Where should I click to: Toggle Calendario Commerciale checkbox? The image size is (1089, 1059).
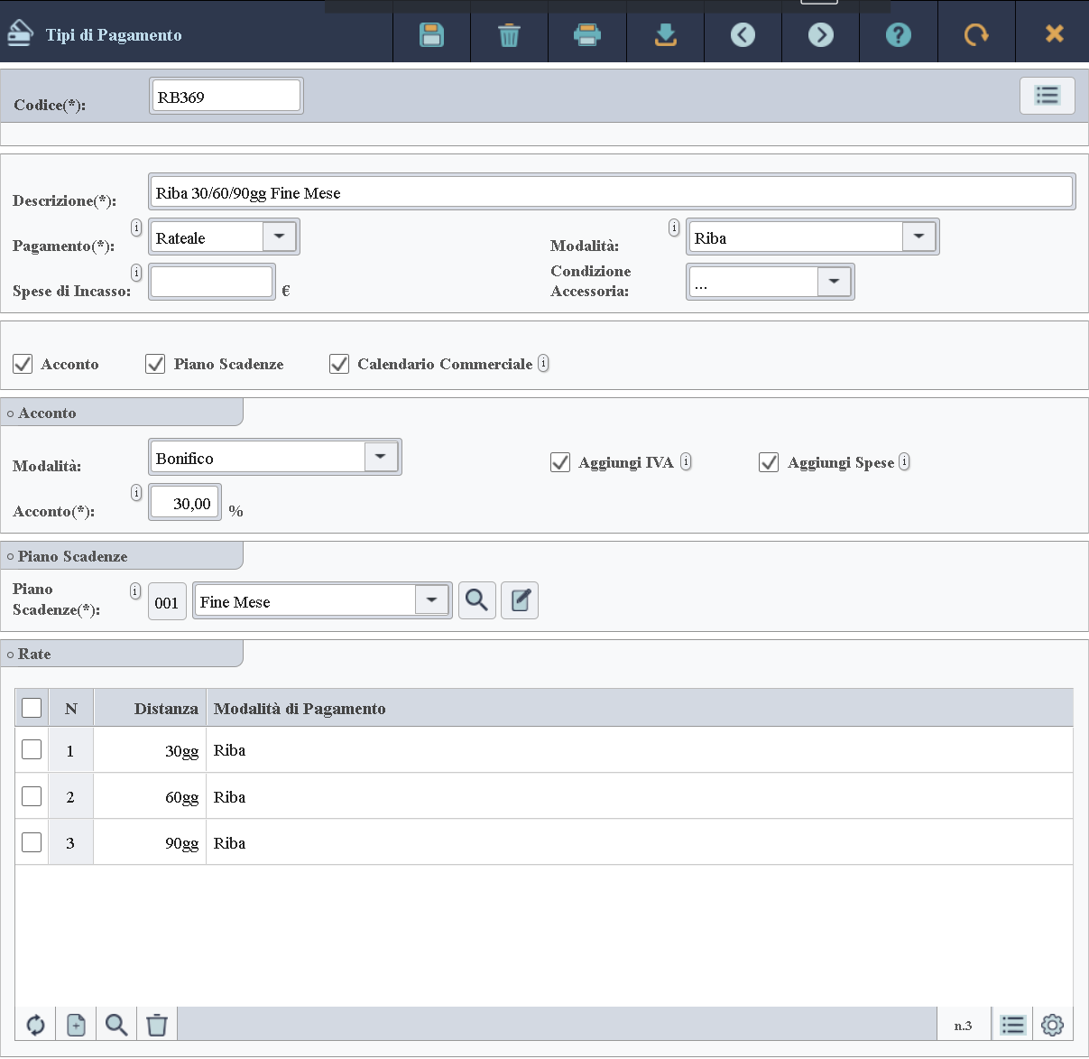(x=339, y=364)
